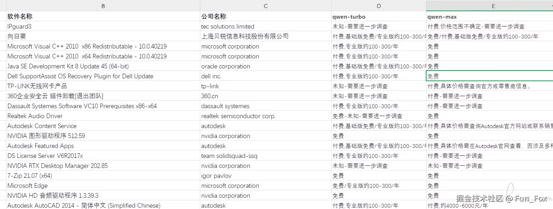The width and height of the screenshot is (553, 209).
Task: Click qwen-max cell reading 付费,约4000-6000元/年
Action: (x=458, y=206)
